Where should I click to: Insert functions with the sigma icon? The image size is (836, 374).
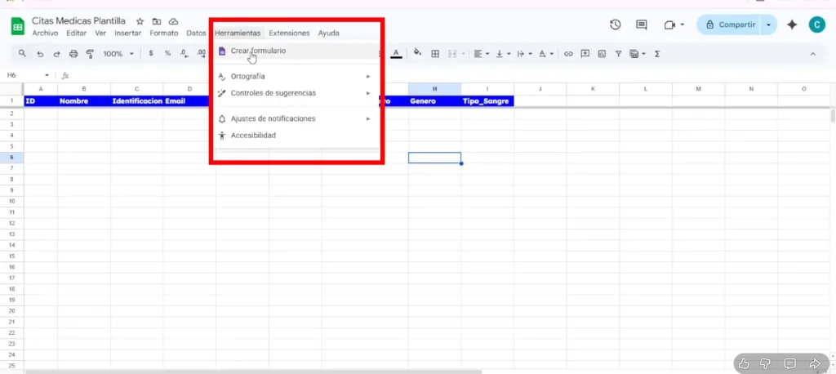pos(657,53)
